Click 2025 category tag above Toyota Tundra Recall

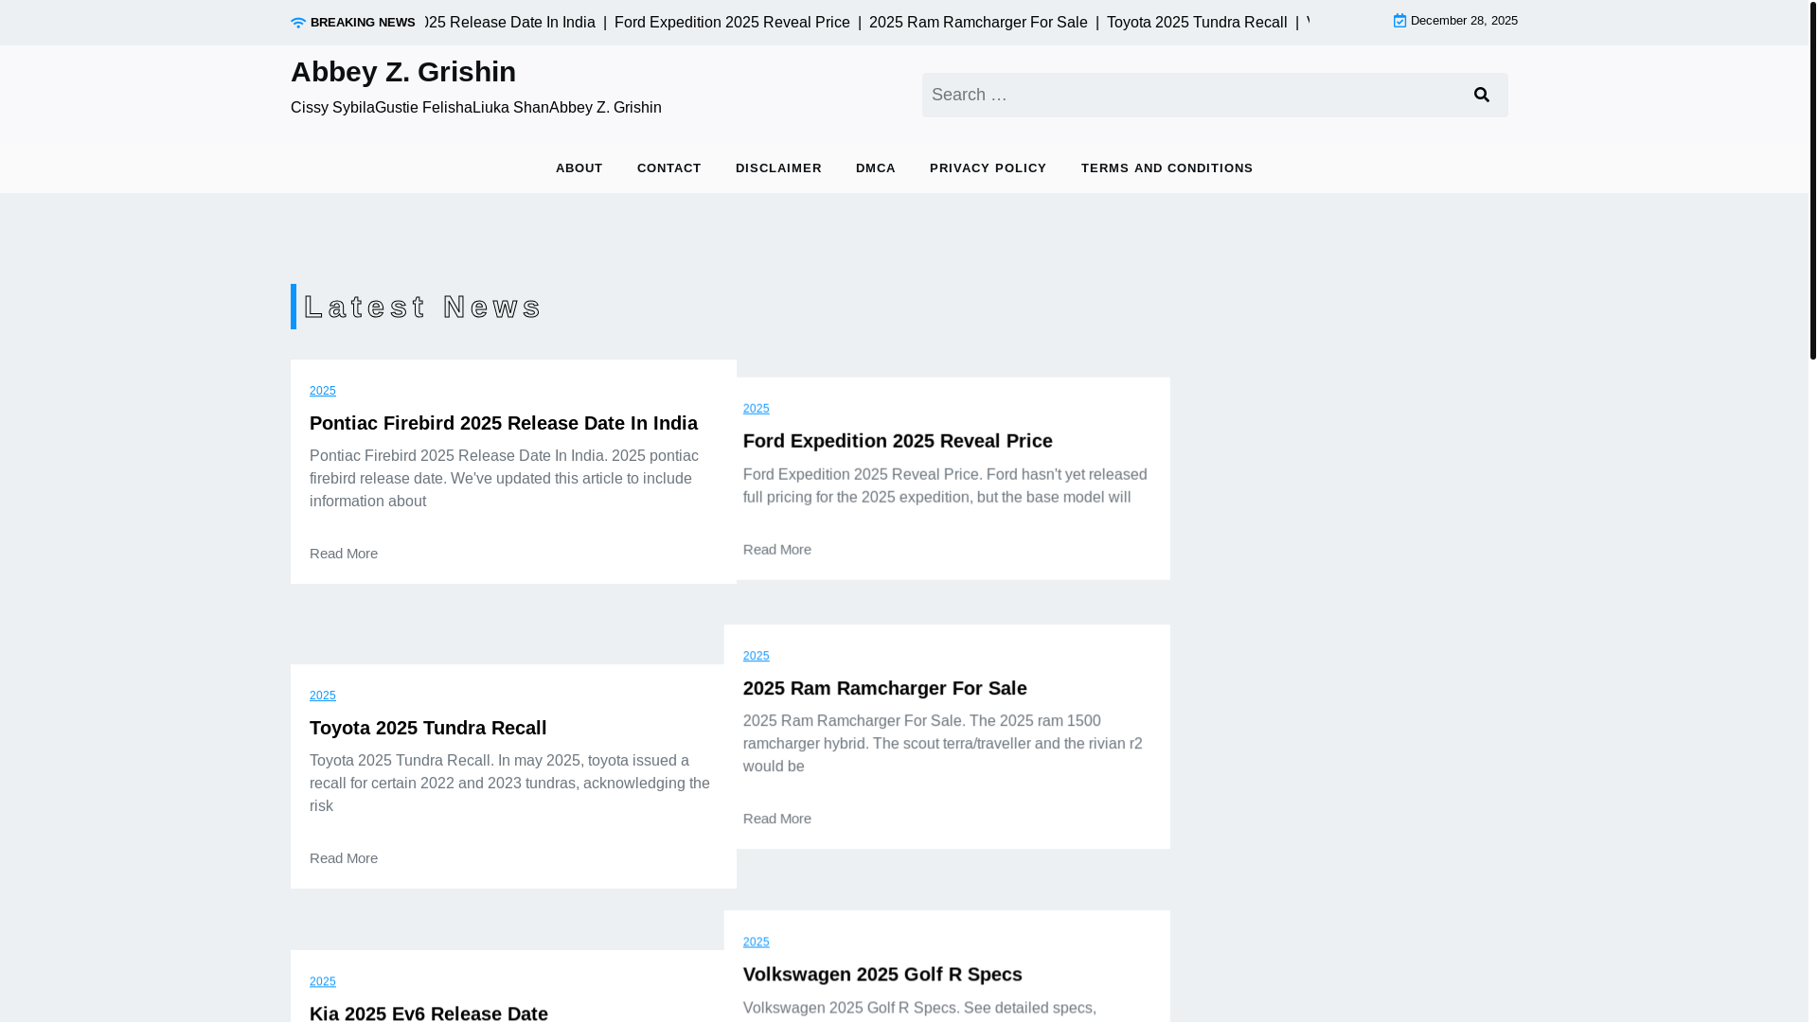323,696
